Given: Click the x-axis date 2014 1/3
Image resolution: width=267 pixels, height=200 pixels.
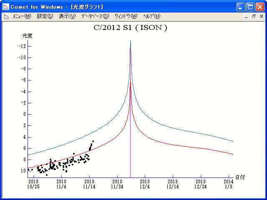Looking at the screenshot, I should [229, 184].
